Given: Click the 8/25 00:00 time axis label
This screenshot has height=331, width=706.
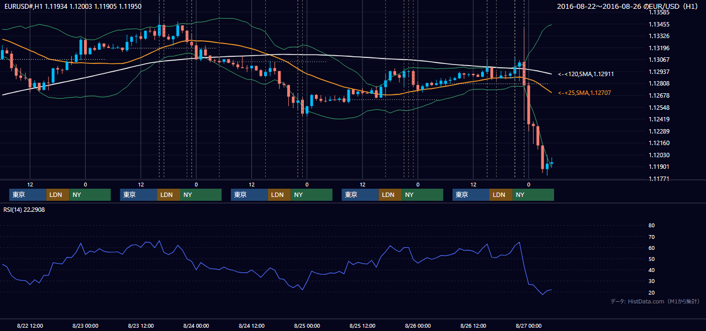Looking at the screenshot, I should click(x=307, y=325).
